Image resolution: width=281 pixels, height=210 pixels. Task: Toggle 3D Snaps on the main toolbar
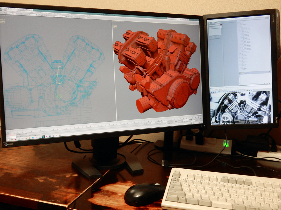45,15
